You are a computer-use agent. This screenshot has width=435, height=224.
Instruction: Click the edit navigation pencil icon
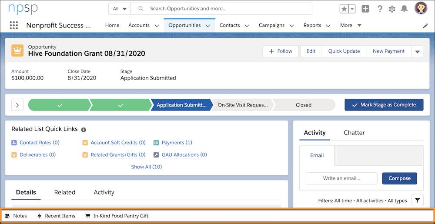(x=425, y=26)
